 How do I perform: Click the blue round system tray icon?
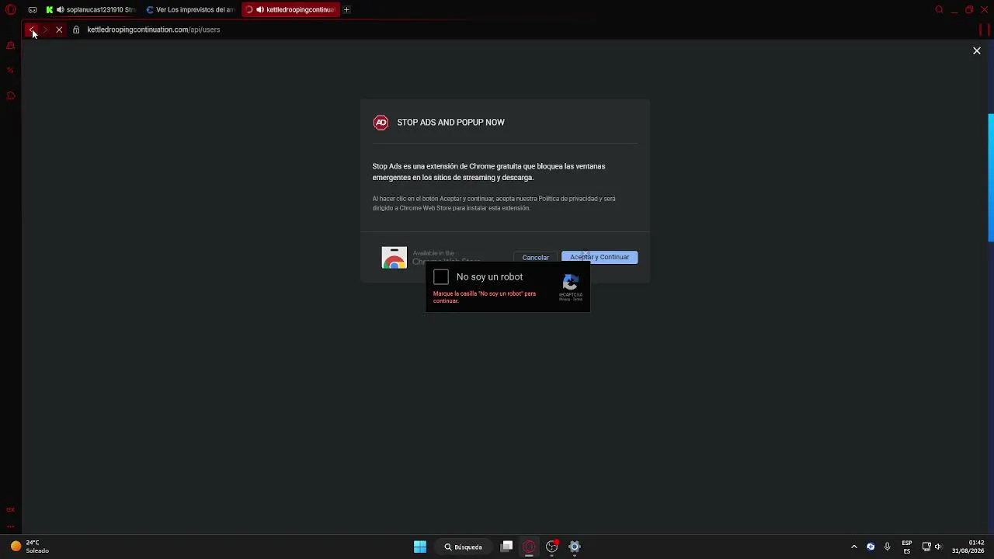click(x=871, y=547)
